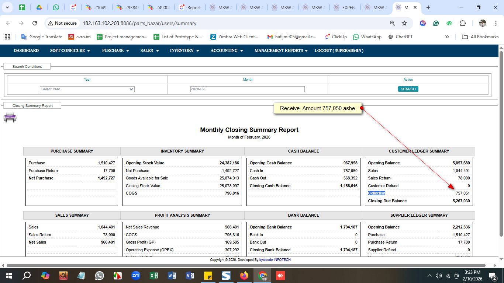Click the browser reload page icon
Screen dimensions: 504x283
coord(35,23)
